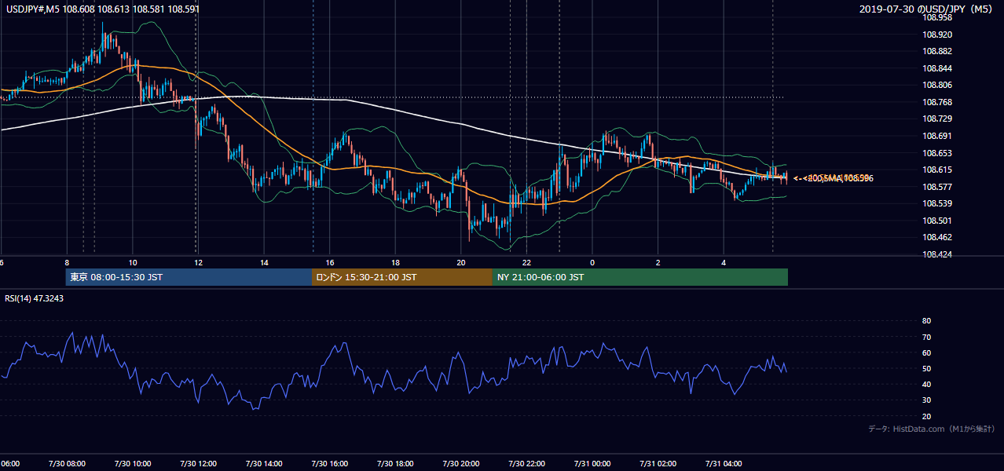The width and height of the screenshot is (1004, 471).
Task: Click the 108.920 price axis label
Action: tap(937, 35)
